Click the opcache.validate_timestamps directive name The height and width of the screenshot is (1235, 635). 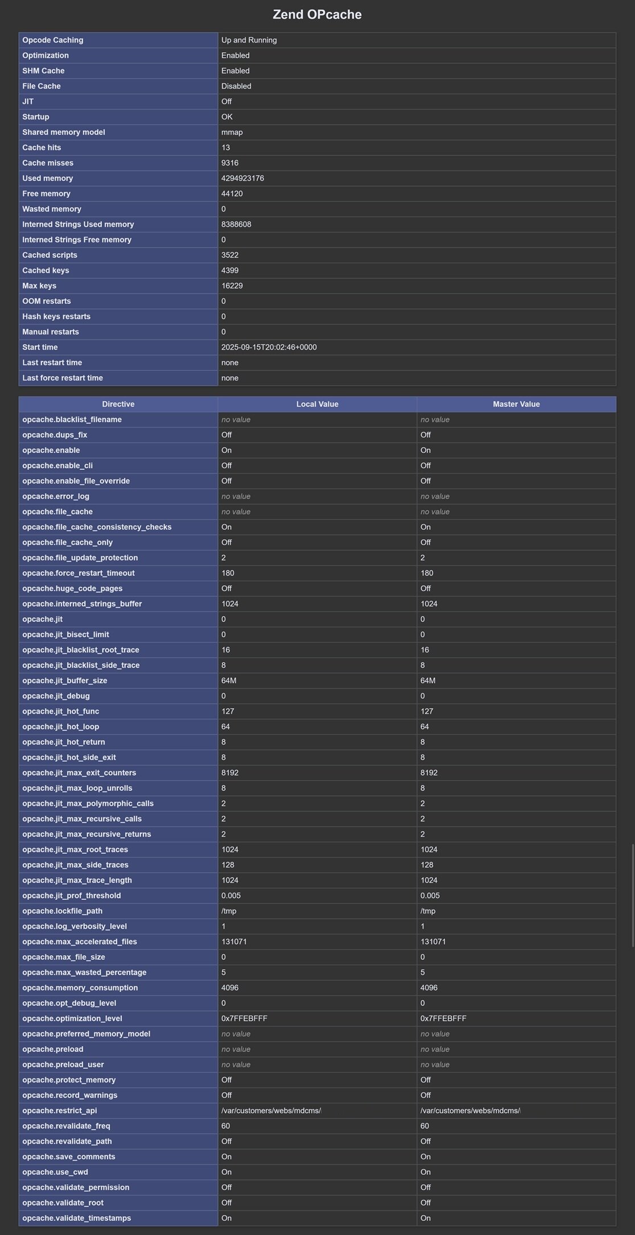pos(76,1219)
